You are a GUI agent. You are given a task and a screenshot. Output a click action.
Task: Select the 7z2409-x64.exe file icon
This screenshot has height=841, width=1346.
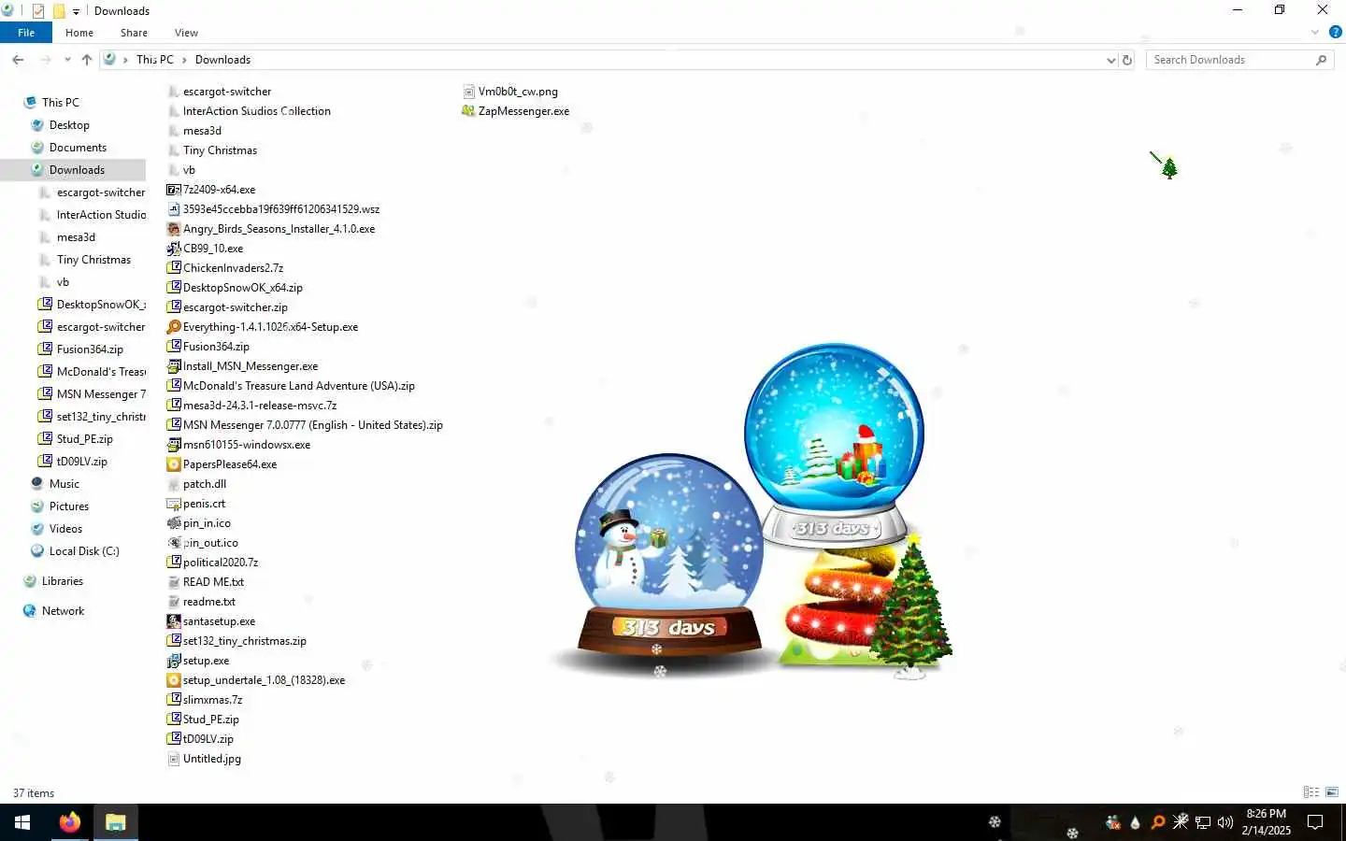click(173, 190)
